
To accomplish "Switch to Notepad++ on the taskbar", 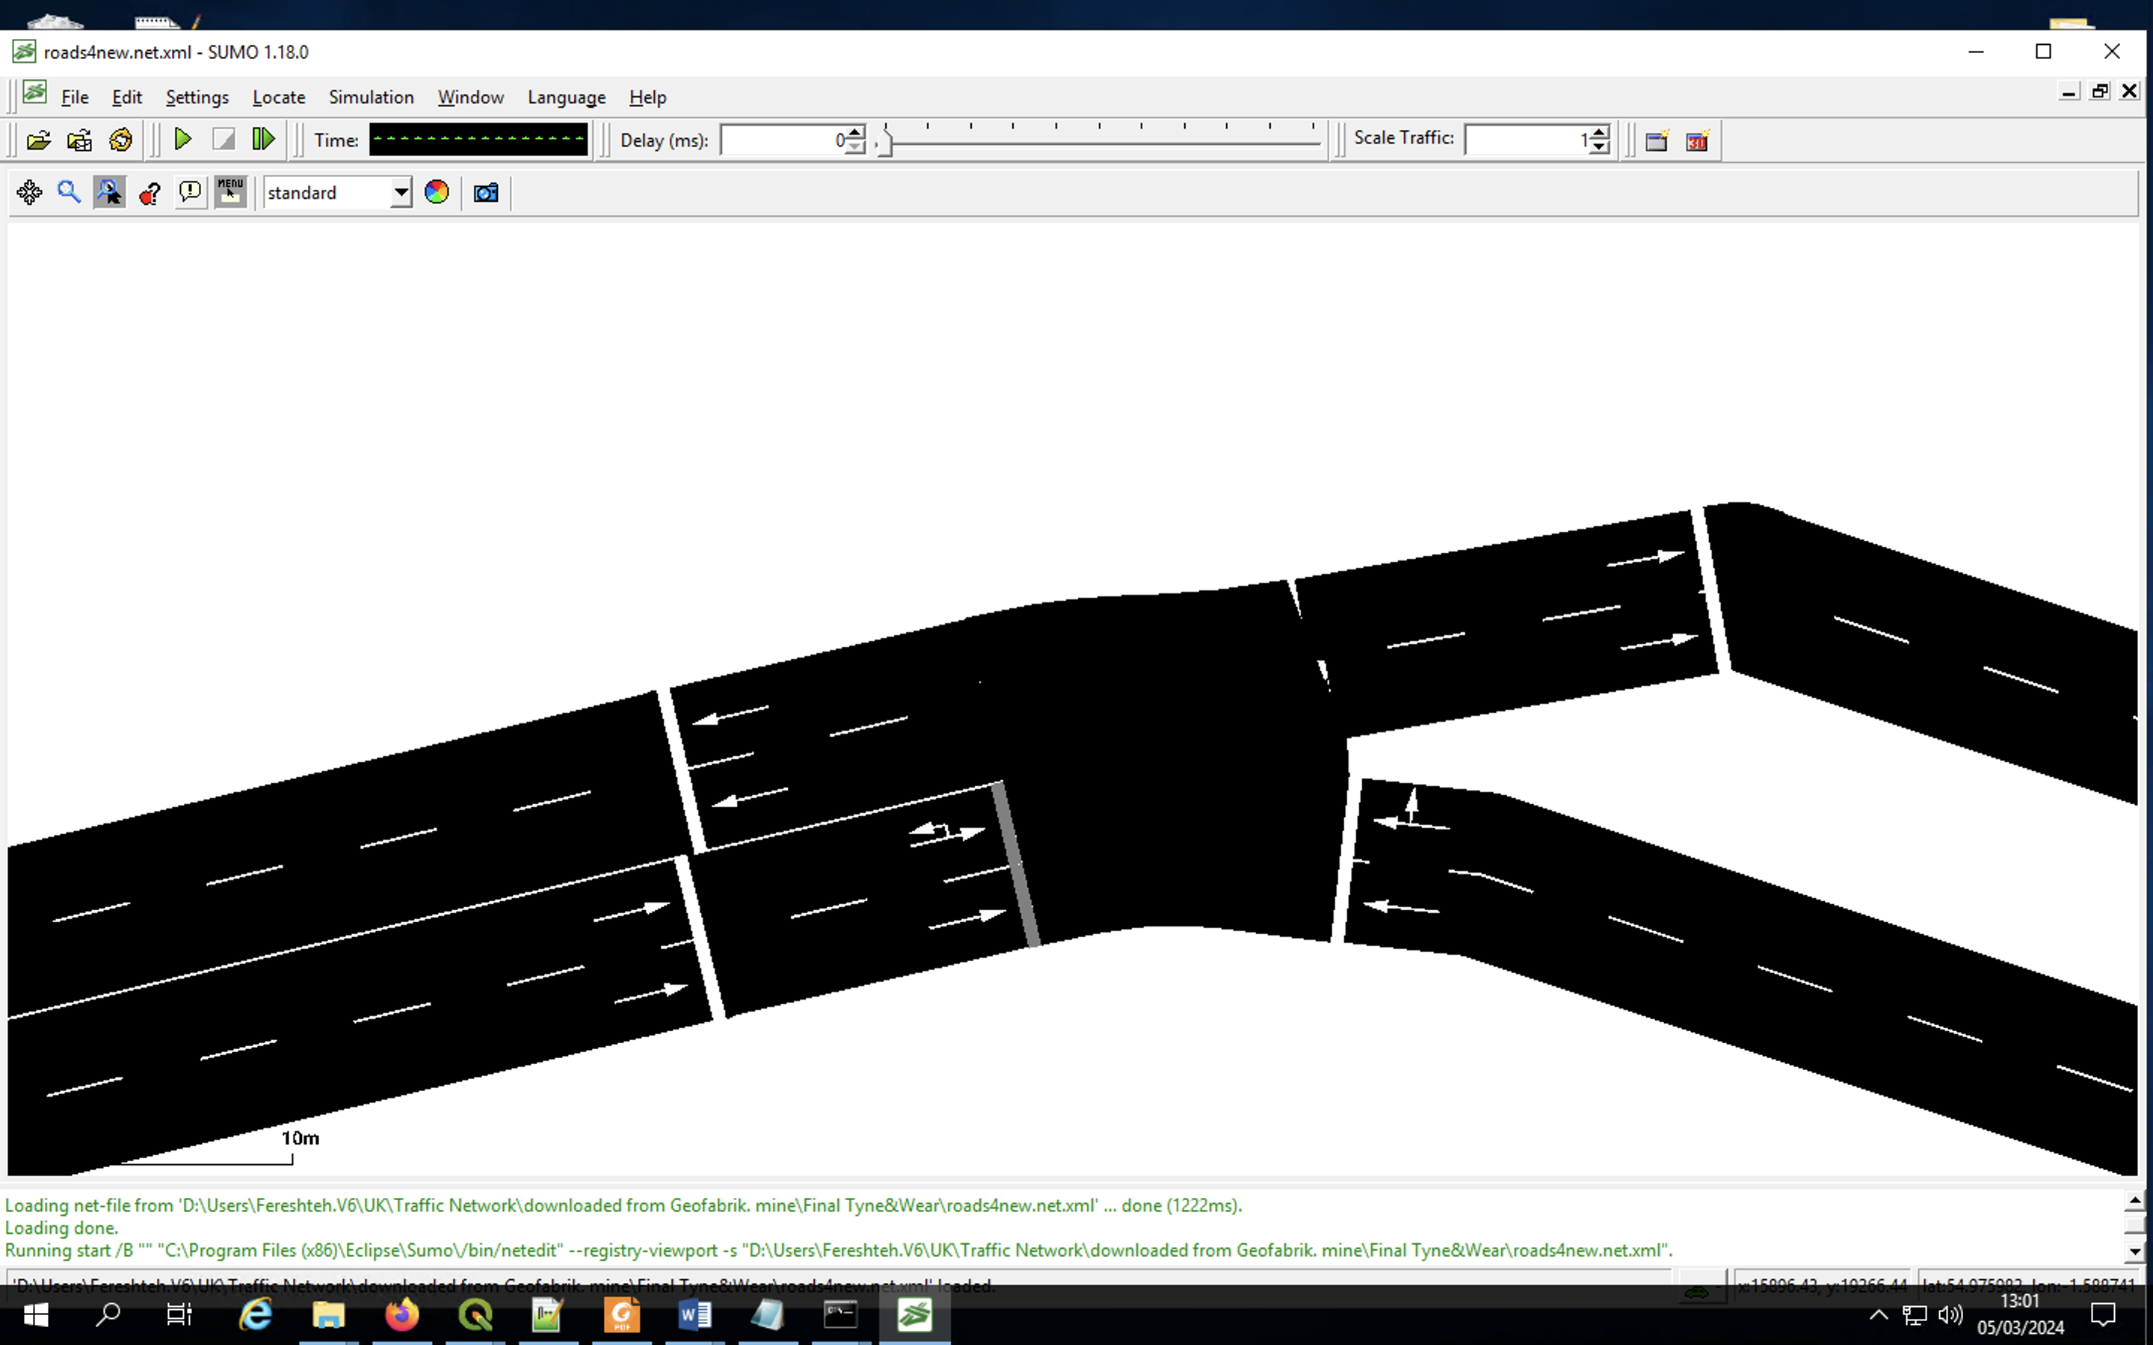I will (547, 1315).
